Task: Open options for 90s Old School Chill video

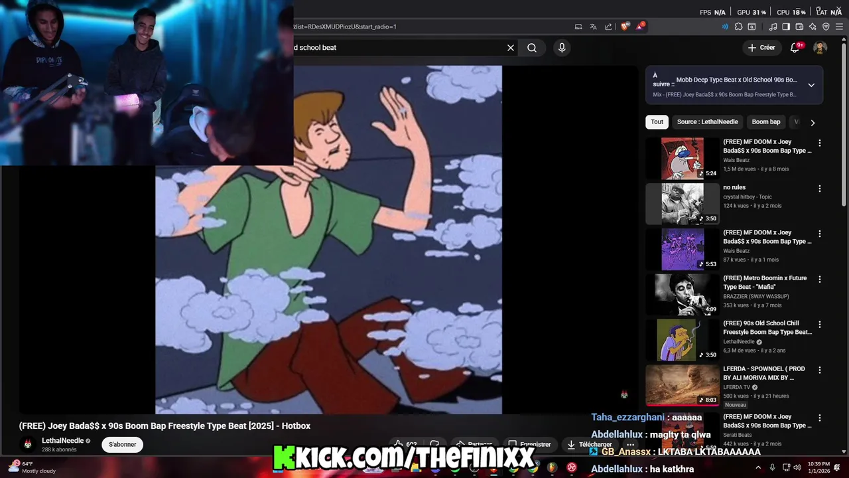Action: point(820,325)
